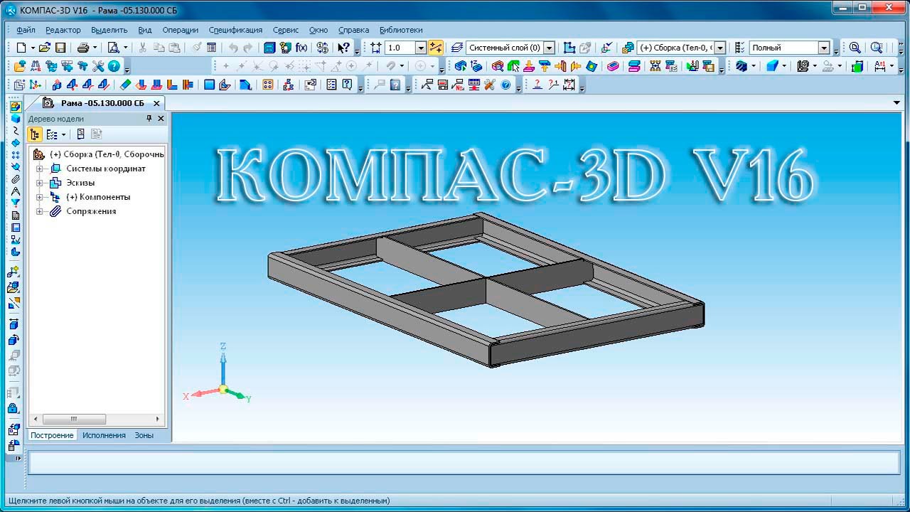This screenshot has width=910, height=512.
Task: Click the four-dot pattern array icon
Action: 267,85
